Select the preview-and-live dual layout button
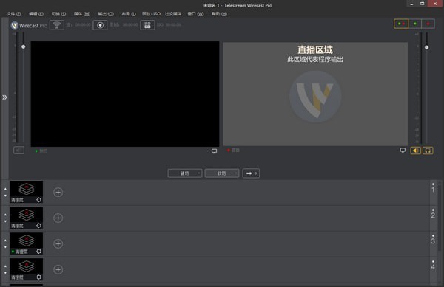Screen dimensions: 444x287 401,24
